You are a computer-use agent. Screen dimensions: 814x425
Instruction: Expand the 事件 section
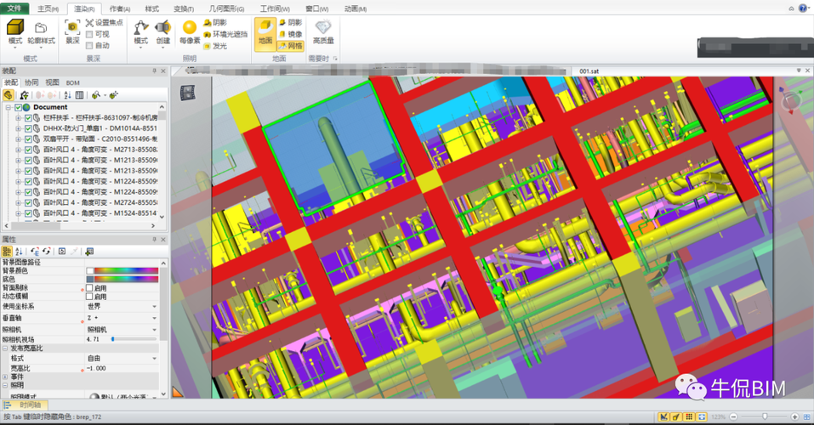coord(5,377)
